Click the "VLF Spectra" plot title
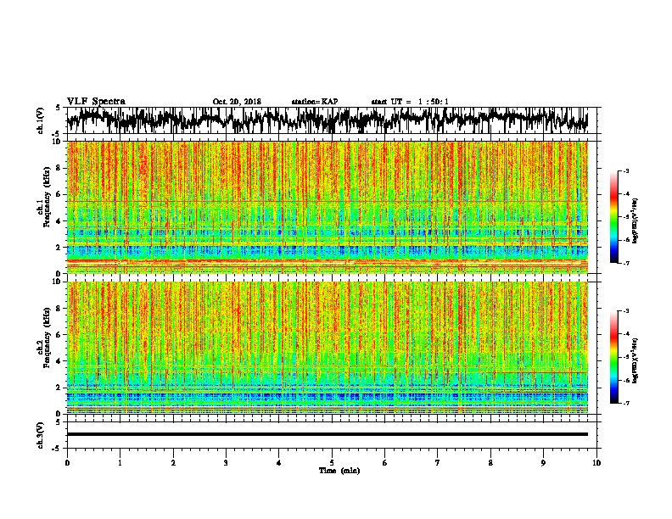 96,101
